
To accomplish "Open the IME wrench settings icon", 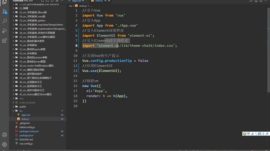I will point(267,133).
